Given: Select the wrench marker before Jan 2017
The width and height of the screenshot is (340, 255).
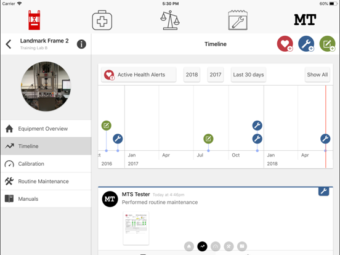Looking at the screenshot, I should [x=118, y=139].
